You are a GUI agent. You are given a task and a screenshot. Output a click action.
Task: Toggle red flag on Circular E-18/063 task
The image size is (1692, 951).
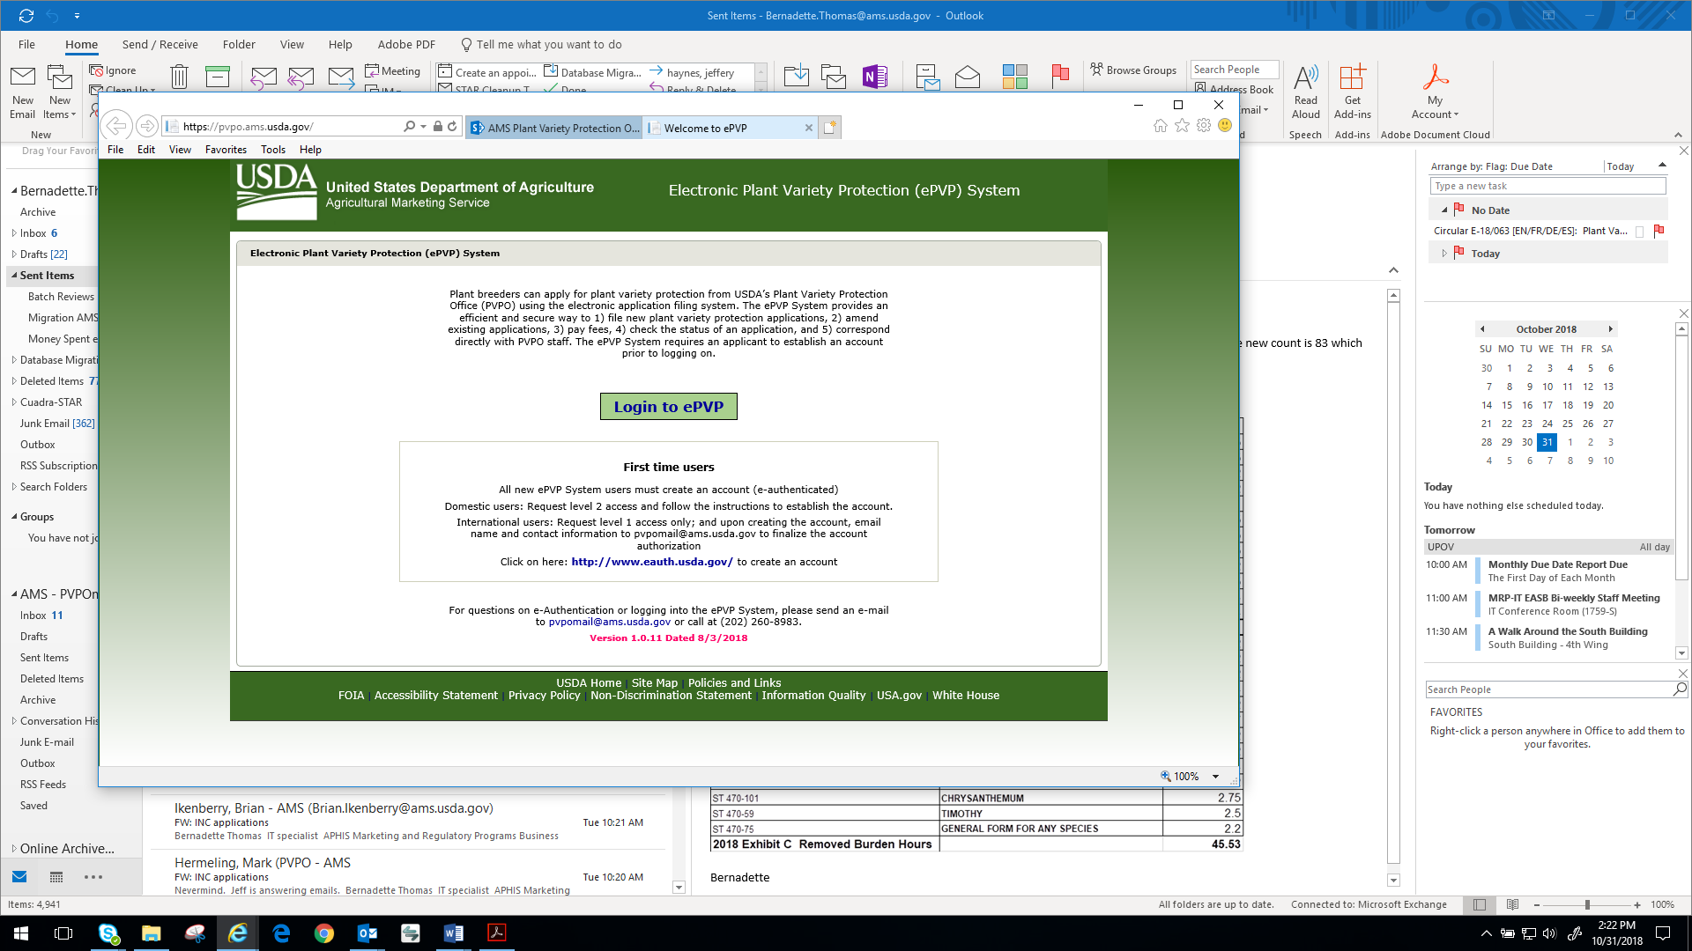point(1659,231)
